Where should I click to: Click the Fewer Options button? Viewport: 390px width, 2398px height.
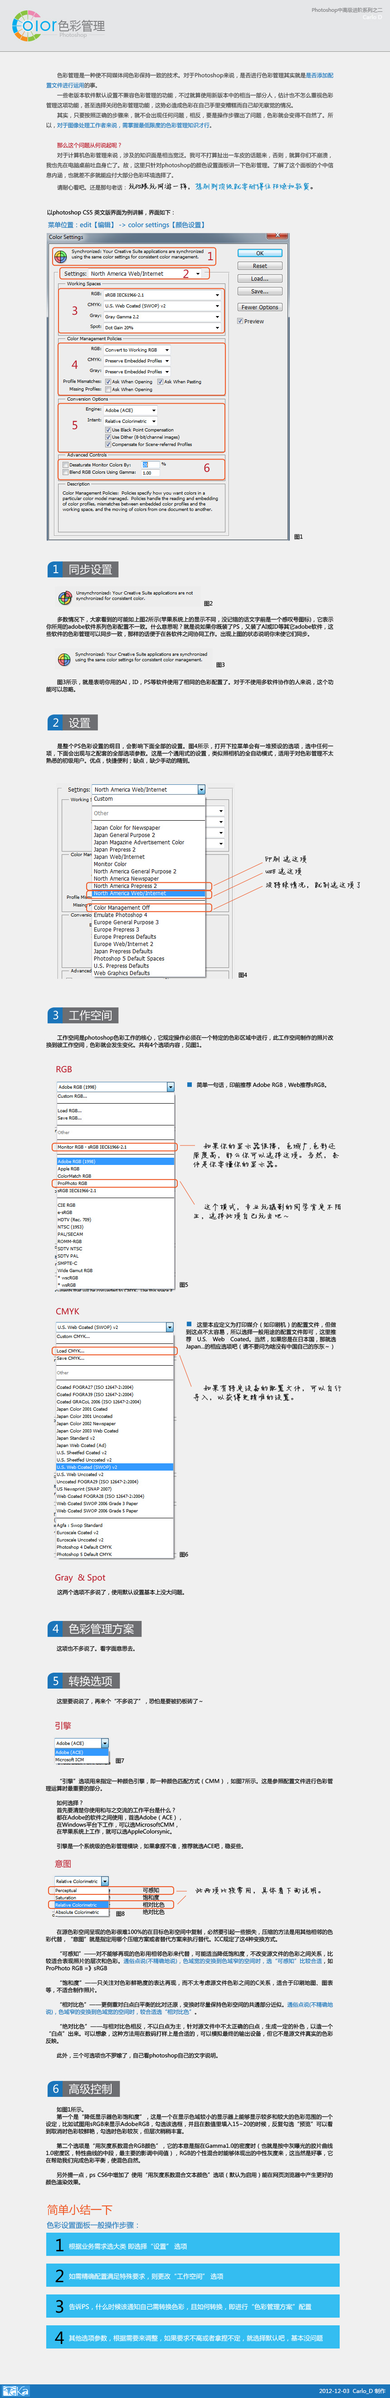[259, 307]
